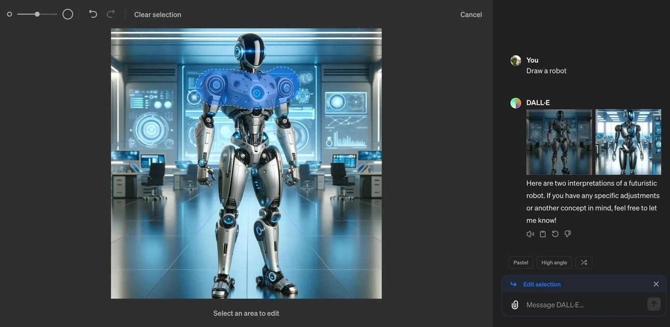The width and height of the screenshot is (670, 327).
Task: Close the Edit selection banner
Action: [656, 284]
